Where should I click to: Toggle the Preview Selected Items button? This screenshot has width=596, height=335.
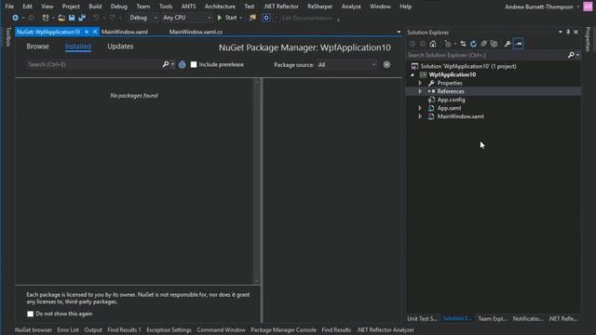(x=518, y=44)
